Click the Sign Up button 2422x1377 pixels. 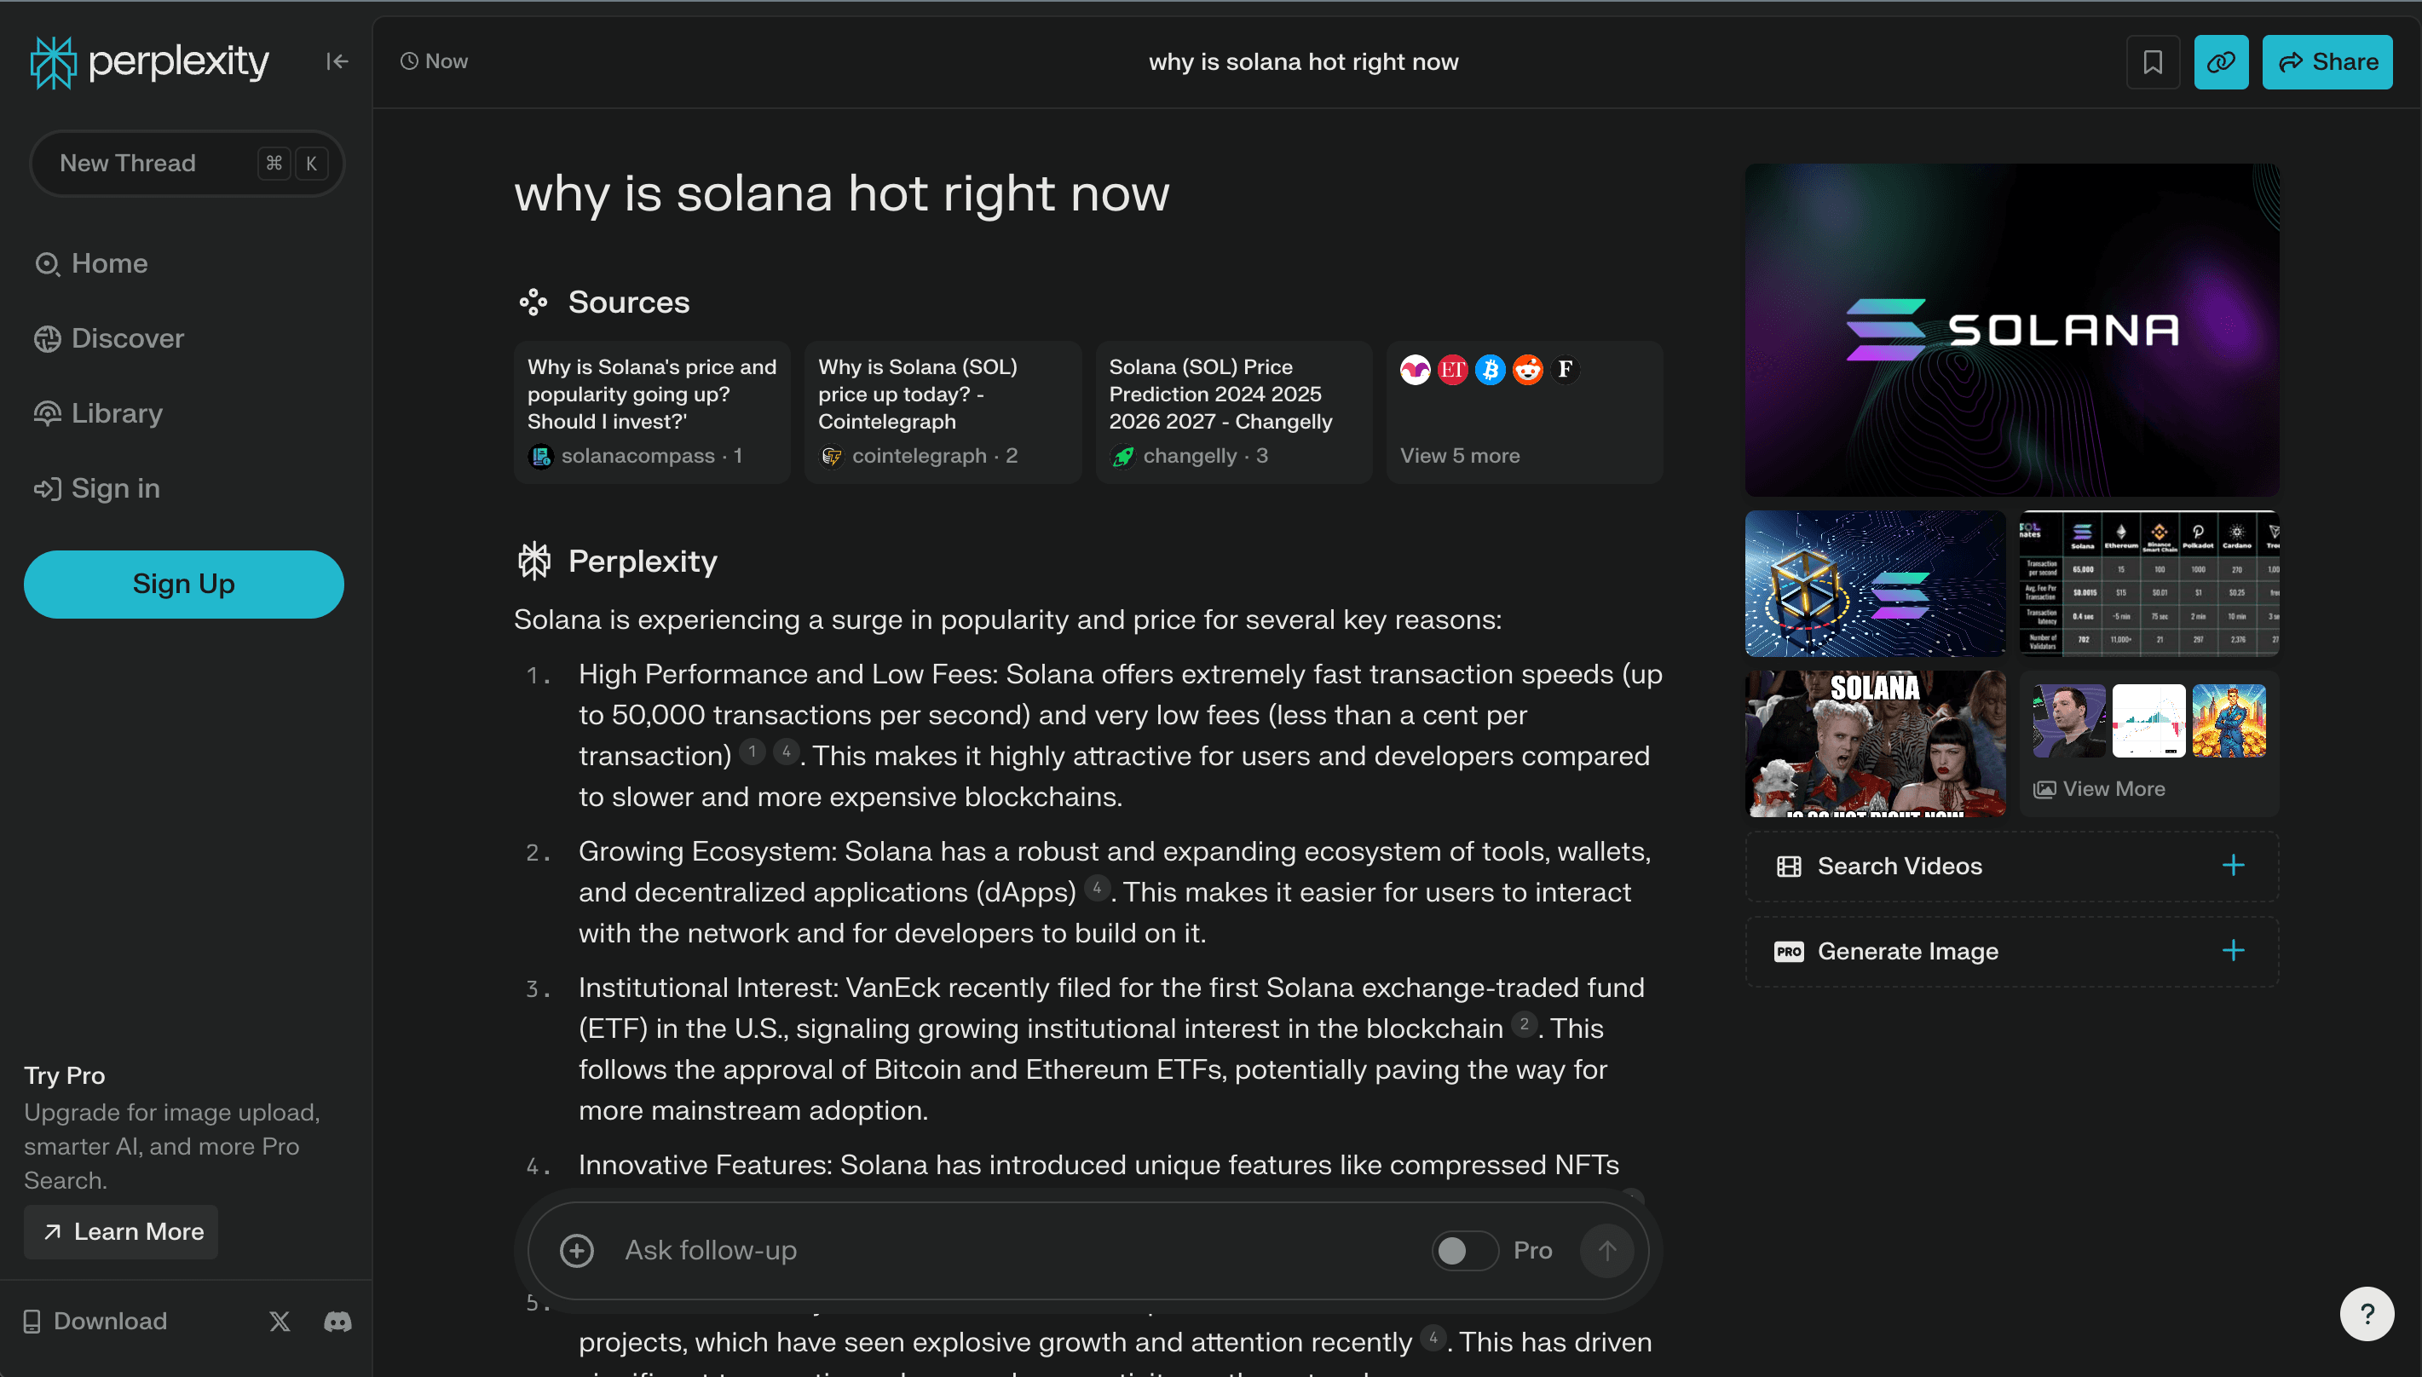[183, 585]
